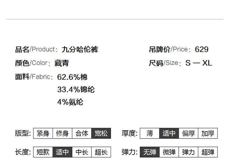Select the 中长 length option
This screenshot has width=228, height=160.
pos(82,152)
